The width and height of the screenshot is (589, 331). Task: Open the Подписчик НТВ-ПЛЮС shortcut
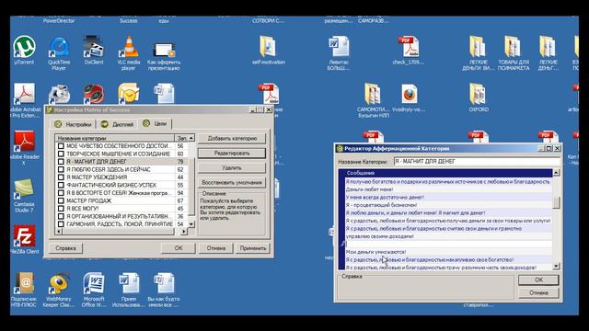click(24, 284)
